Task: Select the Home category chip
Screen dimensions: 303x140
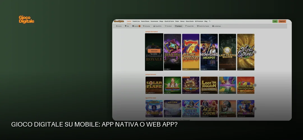Action: click(119, 26)
